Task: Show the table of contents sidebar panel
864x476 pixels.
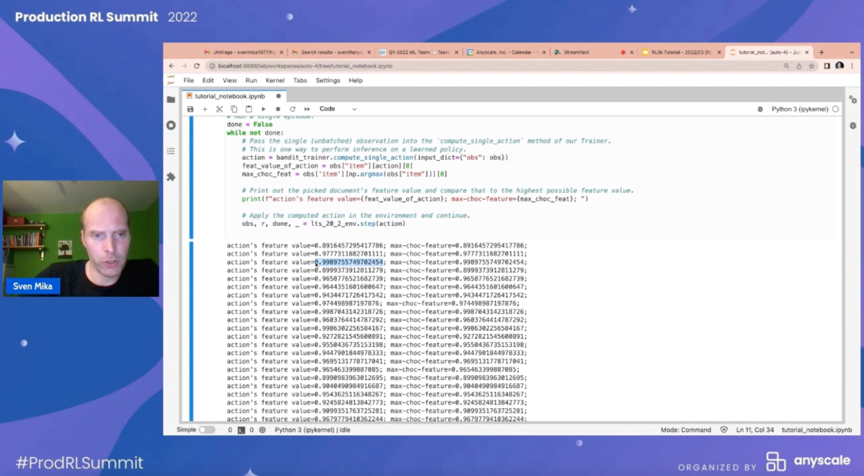Action: point(171,151)
